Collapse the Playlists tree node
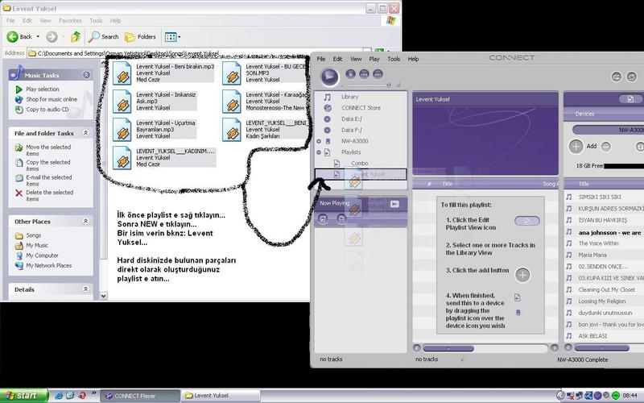The height and width of the screenshot is (403, 644). 319,152
